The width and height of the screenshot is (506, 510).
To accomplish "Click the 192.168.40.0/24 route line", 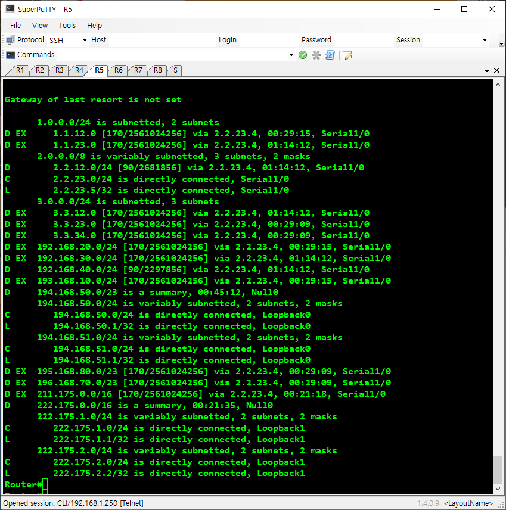I will [x=187, y=270].
